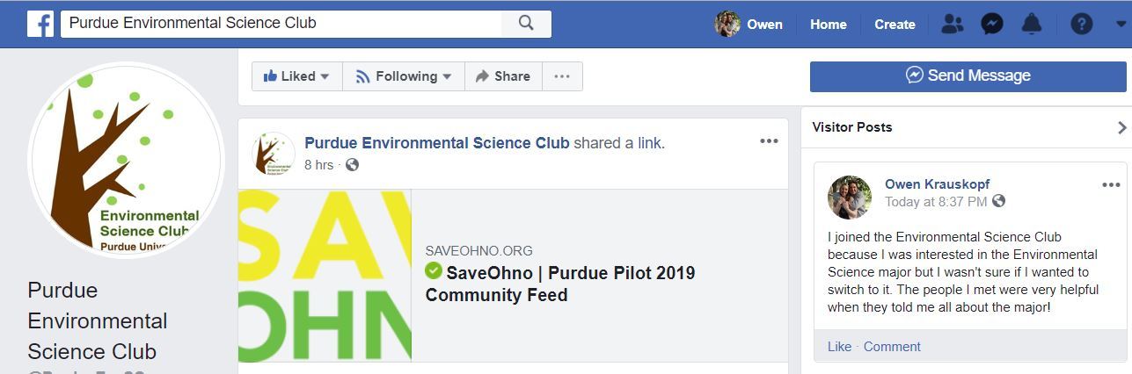Open the page's more options ellipsis

click(x=562, y=76)
